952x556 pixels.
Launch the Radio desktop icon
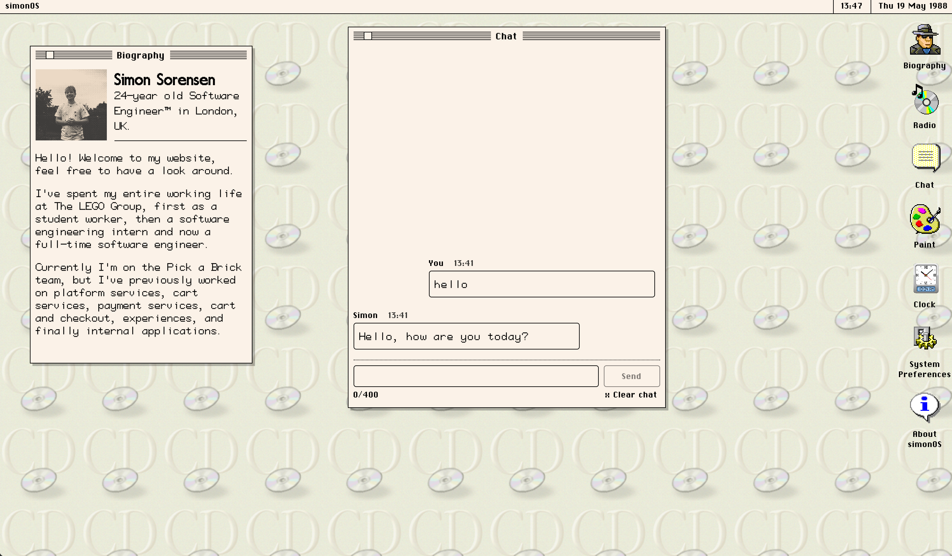coord(924,107)
